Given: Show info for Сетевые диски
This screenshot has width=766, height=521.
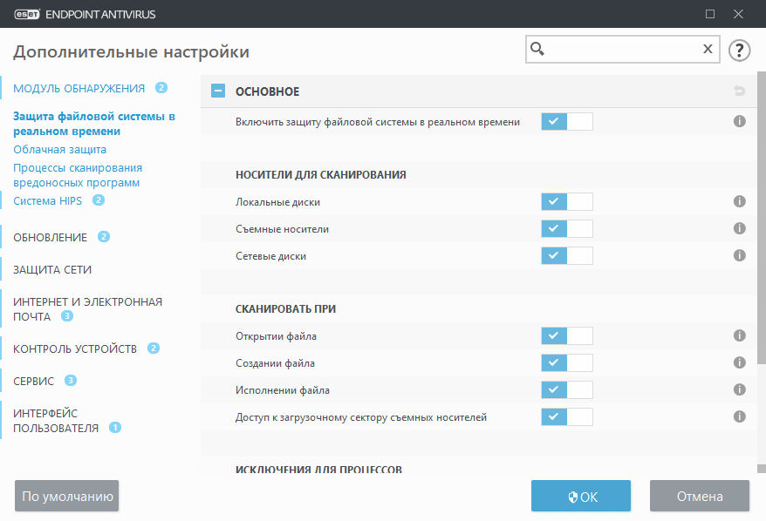Looking at the screenshot, I should tap(739, 255).
